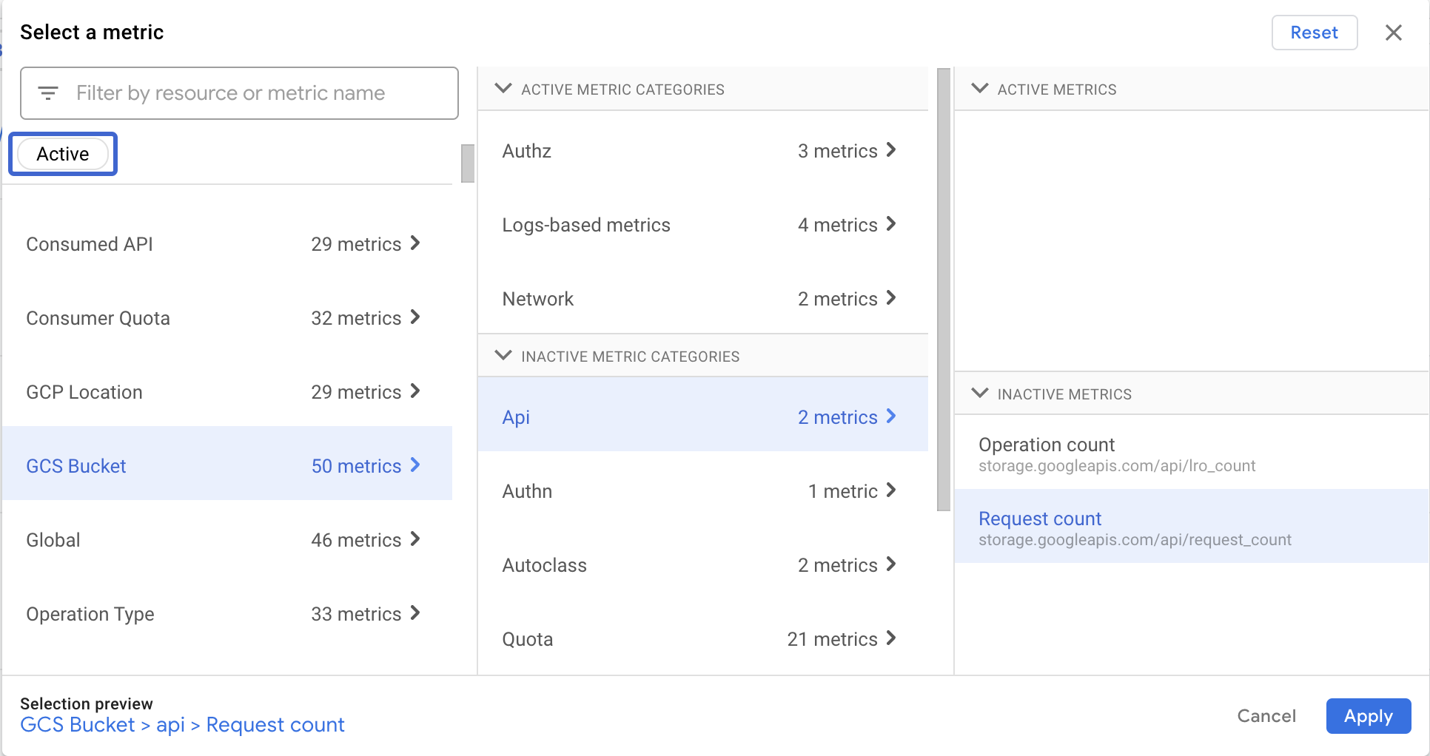Click the Quota category chevron arrow
Viewport: 1430px width, 756px height.
(x=891, y=638)
